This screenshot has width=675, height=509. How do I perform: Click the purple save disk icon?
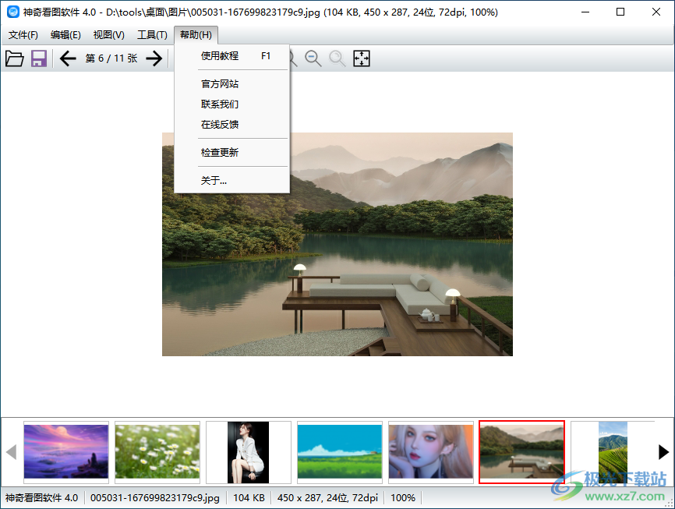(x=39, y=58)
